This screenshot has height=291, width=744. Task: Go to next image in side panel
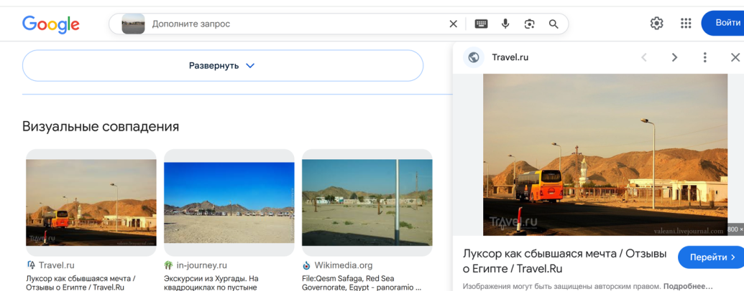[x=674, y=58]
